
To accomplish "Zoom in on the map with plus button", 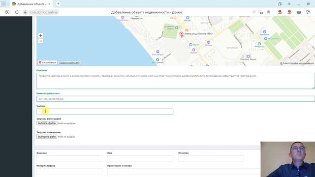I will pos(40,35).
